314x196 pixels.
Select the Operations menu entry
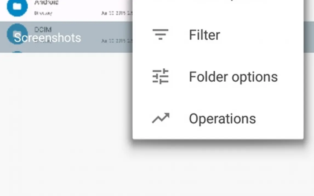pos(222,119)
